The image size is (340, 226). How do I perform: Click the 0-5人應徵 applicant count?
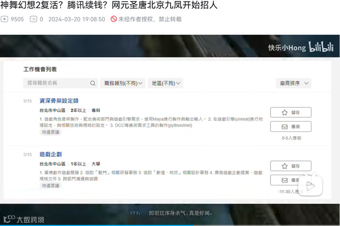click(x=291, y=138)
